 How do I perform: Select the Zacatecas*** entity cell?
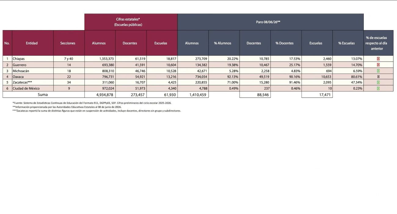(x=33, y=83)
